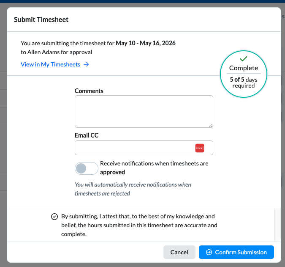
Task: Click inside the Comments text area
Action: 144,111
